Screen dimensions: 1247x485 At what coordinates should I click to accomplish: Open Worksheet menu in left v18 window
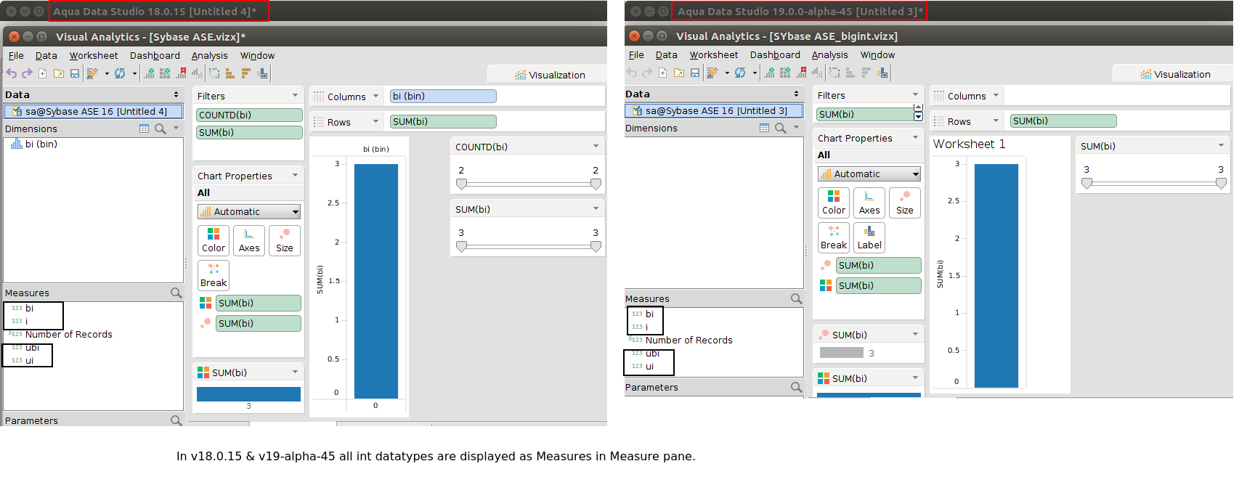94,55
